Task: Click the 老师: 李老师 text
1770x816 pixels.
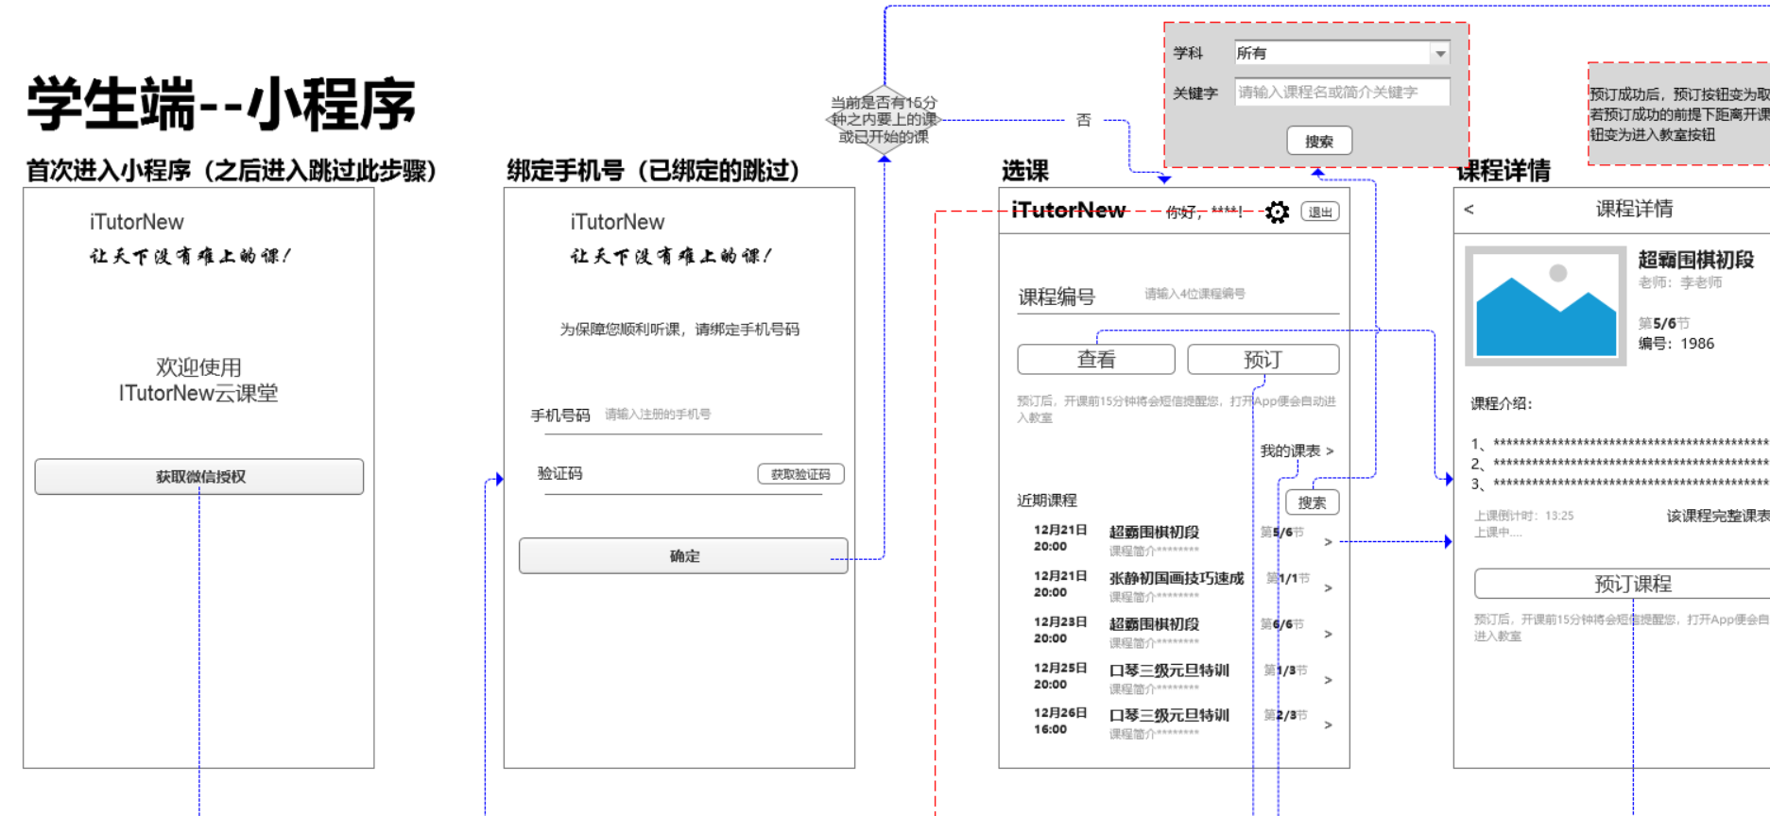Action: pyautogui.click(x=1679, y=282)
